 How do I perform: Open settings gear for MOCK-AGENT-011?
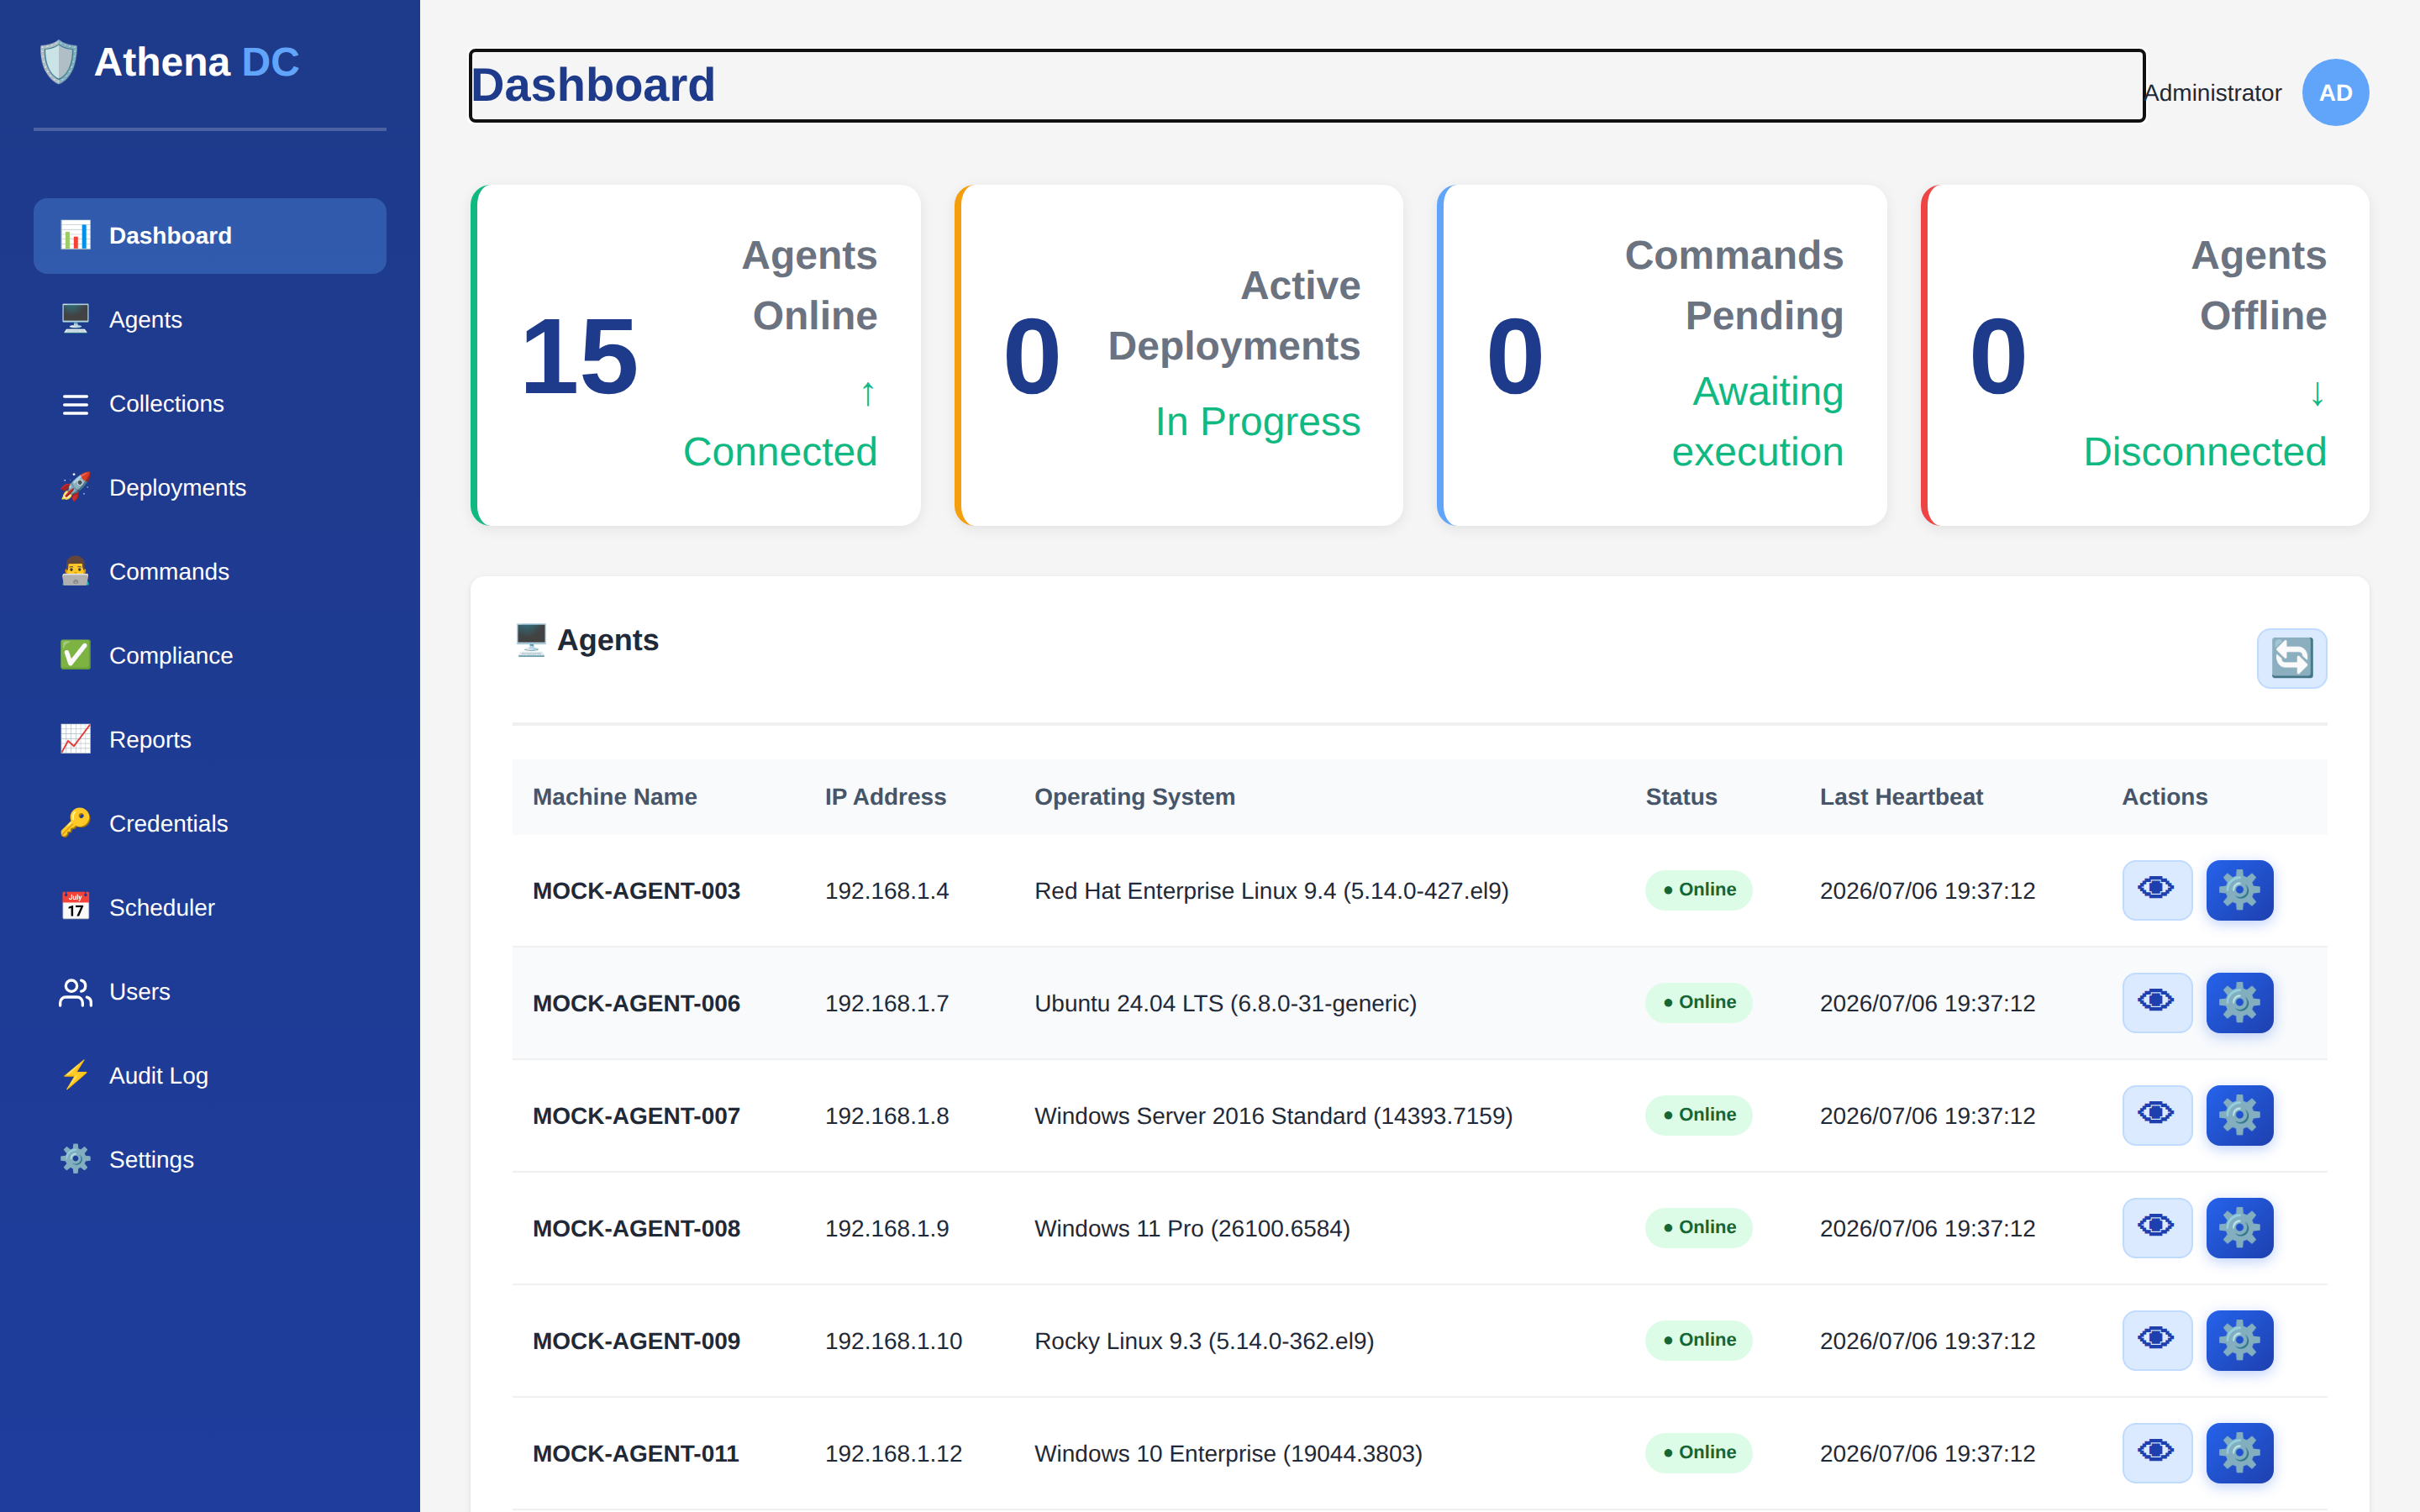[x=2240, y=1453]
